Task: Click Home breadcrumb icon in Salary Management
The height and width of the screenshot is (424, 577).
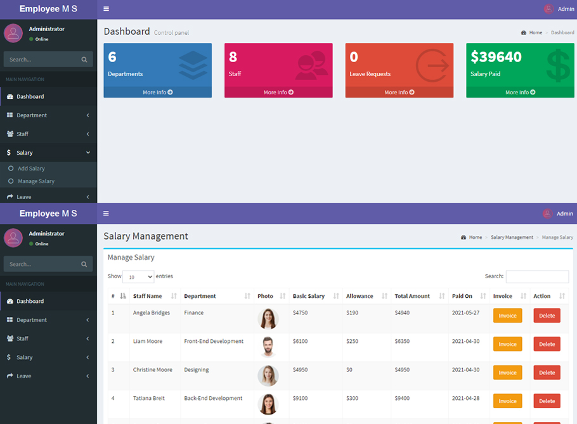Action: coord(464,237)
